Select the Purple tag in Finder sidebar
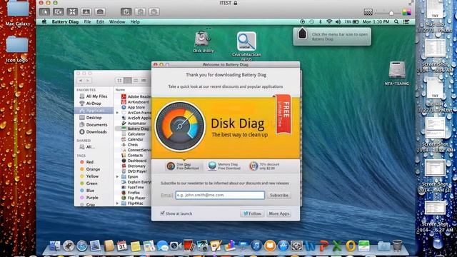 click(x=94, y=197)
